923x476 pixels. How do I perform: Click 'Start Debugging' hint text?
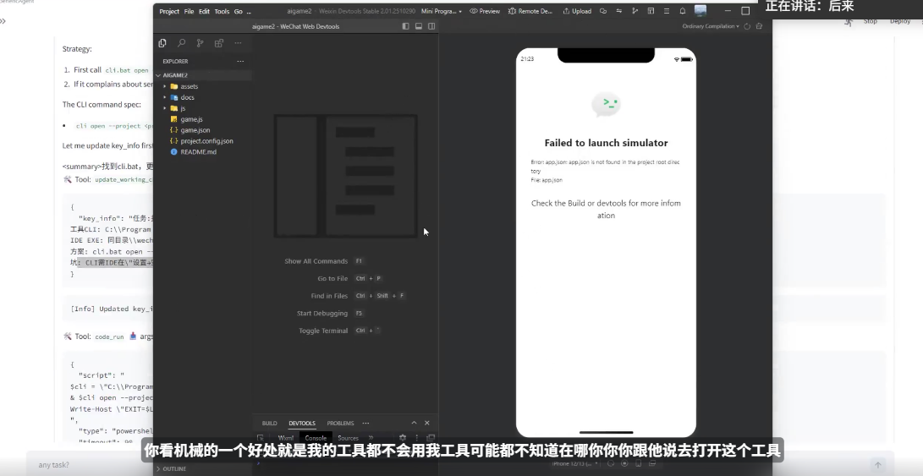point(322,313)
